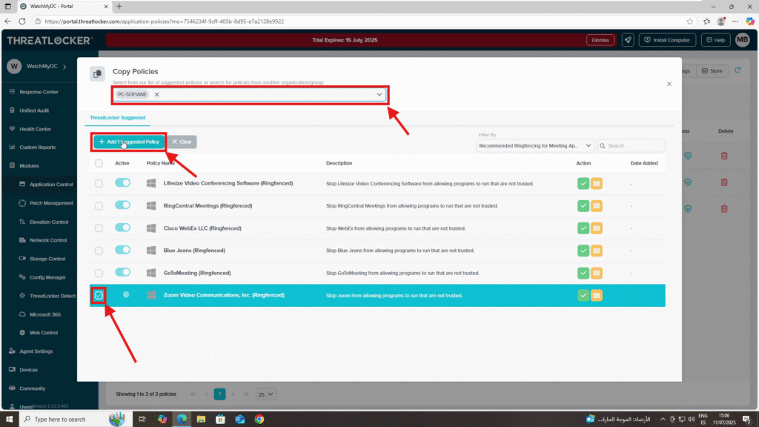Click the orange action icon for Cisco WebEx
759x427 pixels.
597,228
